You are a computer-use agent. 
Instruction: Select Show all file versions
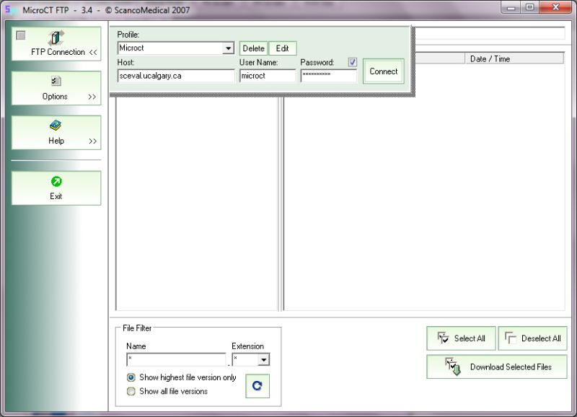click(131, 391)
